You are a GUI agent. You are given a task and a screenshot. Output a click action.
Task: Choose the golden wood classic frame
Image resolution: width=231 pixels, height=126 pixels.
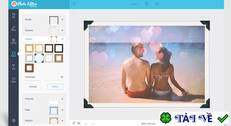coord(29,48)
